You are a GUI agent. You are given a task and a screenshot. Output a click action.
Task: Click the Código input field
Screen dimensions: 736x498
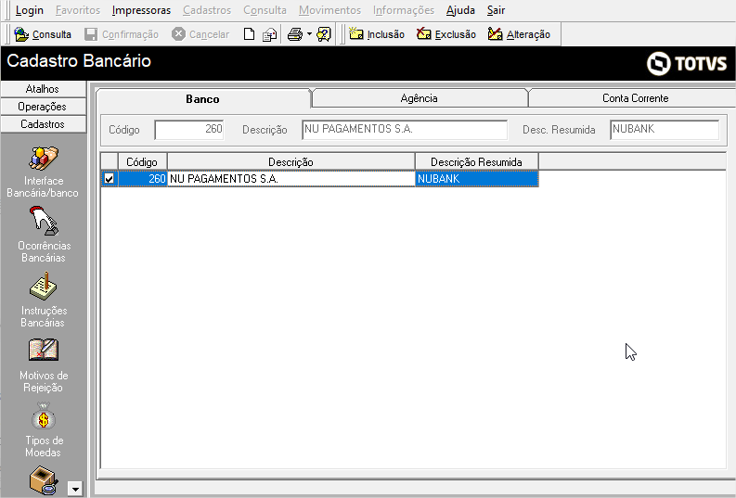[189, 130]
